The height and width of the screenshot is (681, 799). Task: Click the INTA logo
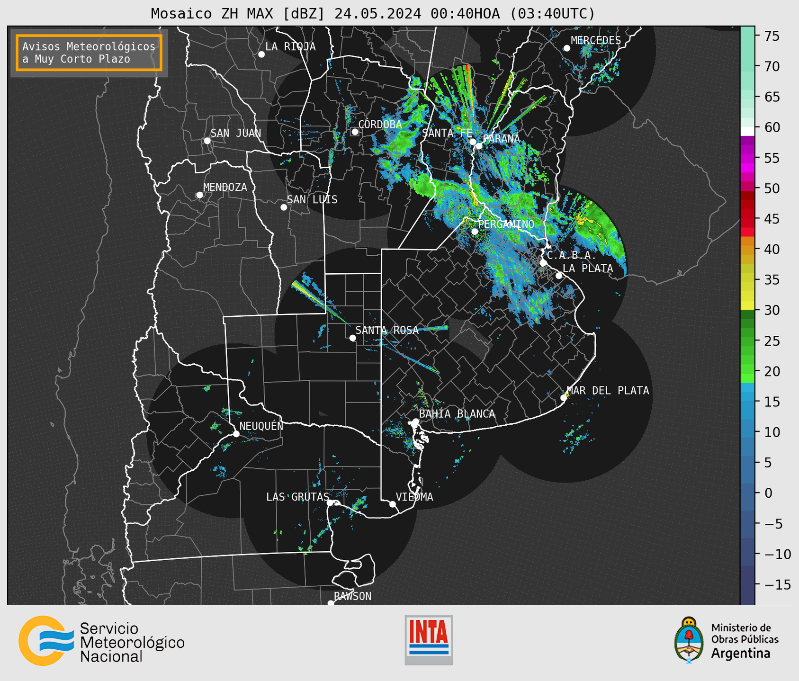point(429,640)
